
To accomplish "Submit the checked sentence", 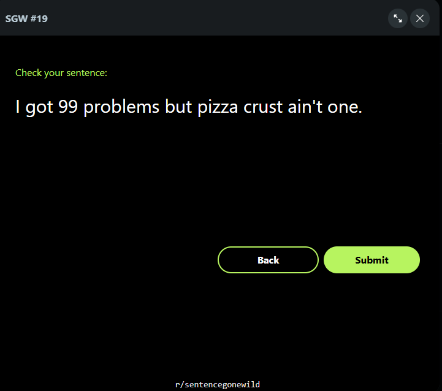I will tap(372, 260).
